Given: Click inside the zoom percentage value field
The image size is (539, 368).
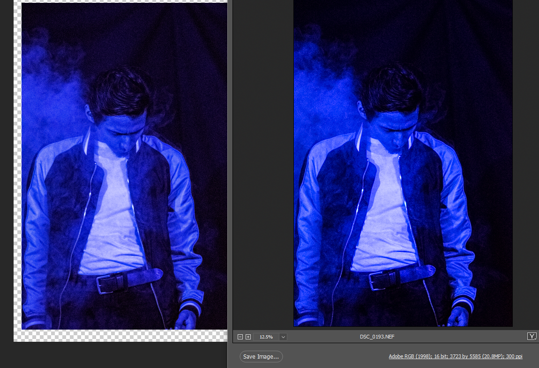Looking at the screenshot, I should (x=267, y=337).
